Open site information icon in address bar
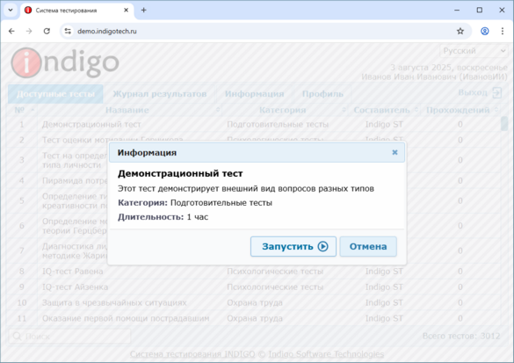 coord(68,31)
